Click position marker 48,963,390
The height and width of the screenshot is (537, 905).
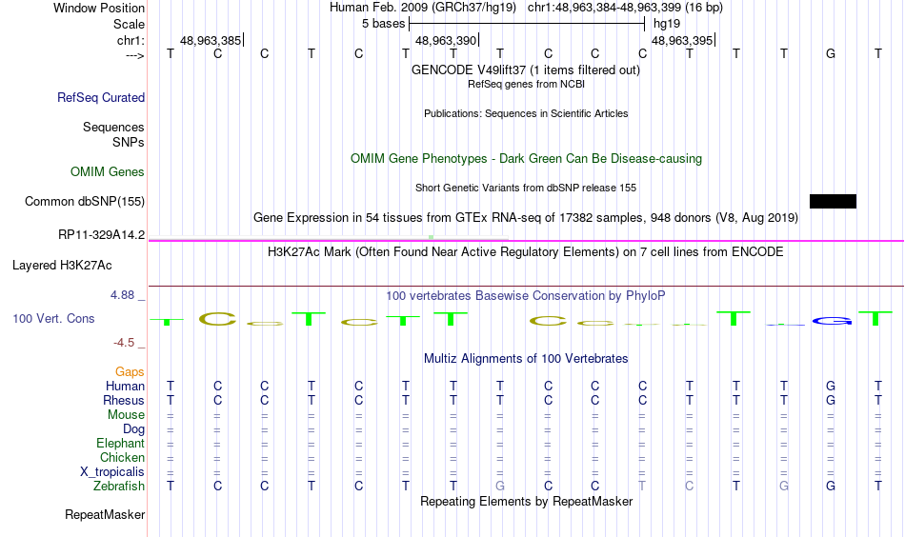tap(446, 40)
